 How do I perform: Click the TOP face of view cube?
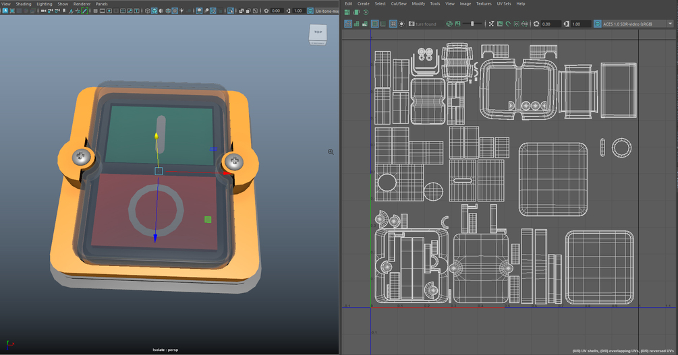click(318, 32)
